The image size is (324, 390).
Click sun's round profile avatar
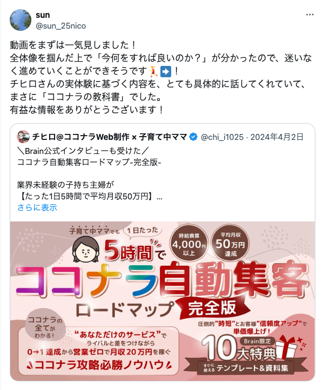click(x=21, y=20)
